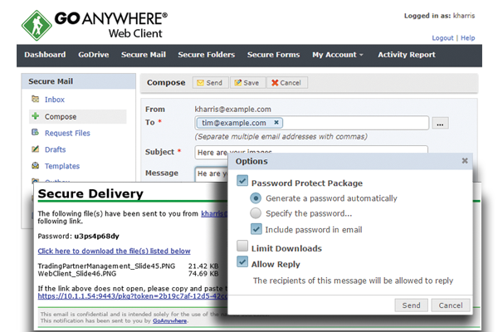Open the Dashboard menu item

(45, 55)
